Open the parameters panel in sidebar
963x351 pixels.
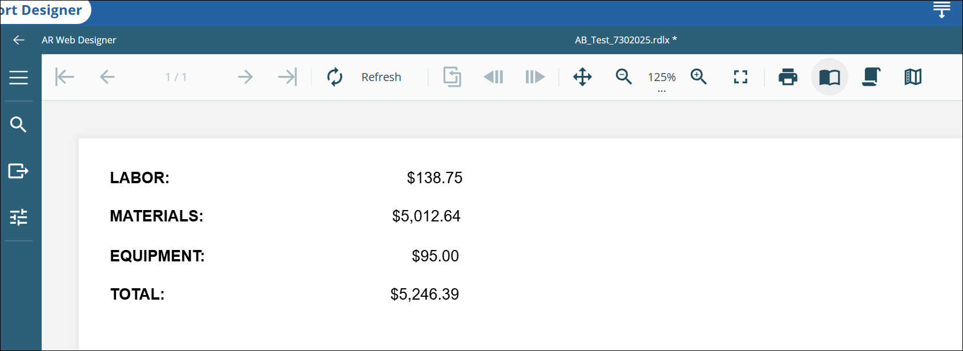click(19, 217)
